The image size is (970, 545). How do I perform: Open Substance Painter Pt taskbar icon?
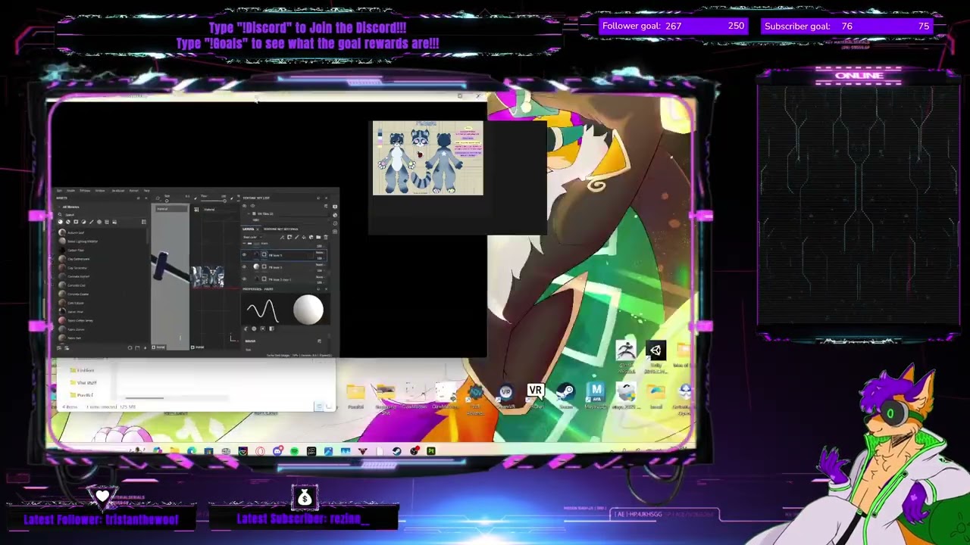pyautogui.click(x=430, y=451)
